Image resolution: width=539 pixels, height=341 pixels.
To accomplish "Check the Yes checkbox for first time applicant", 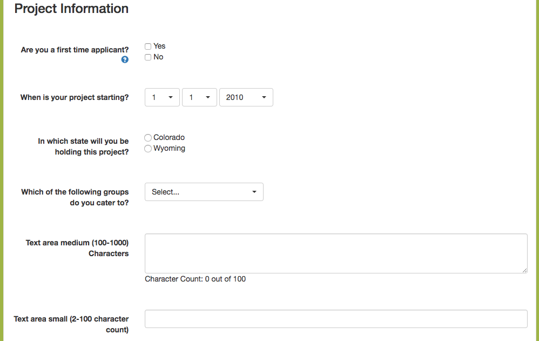I will pyautogui.click(x=148, y=46).
